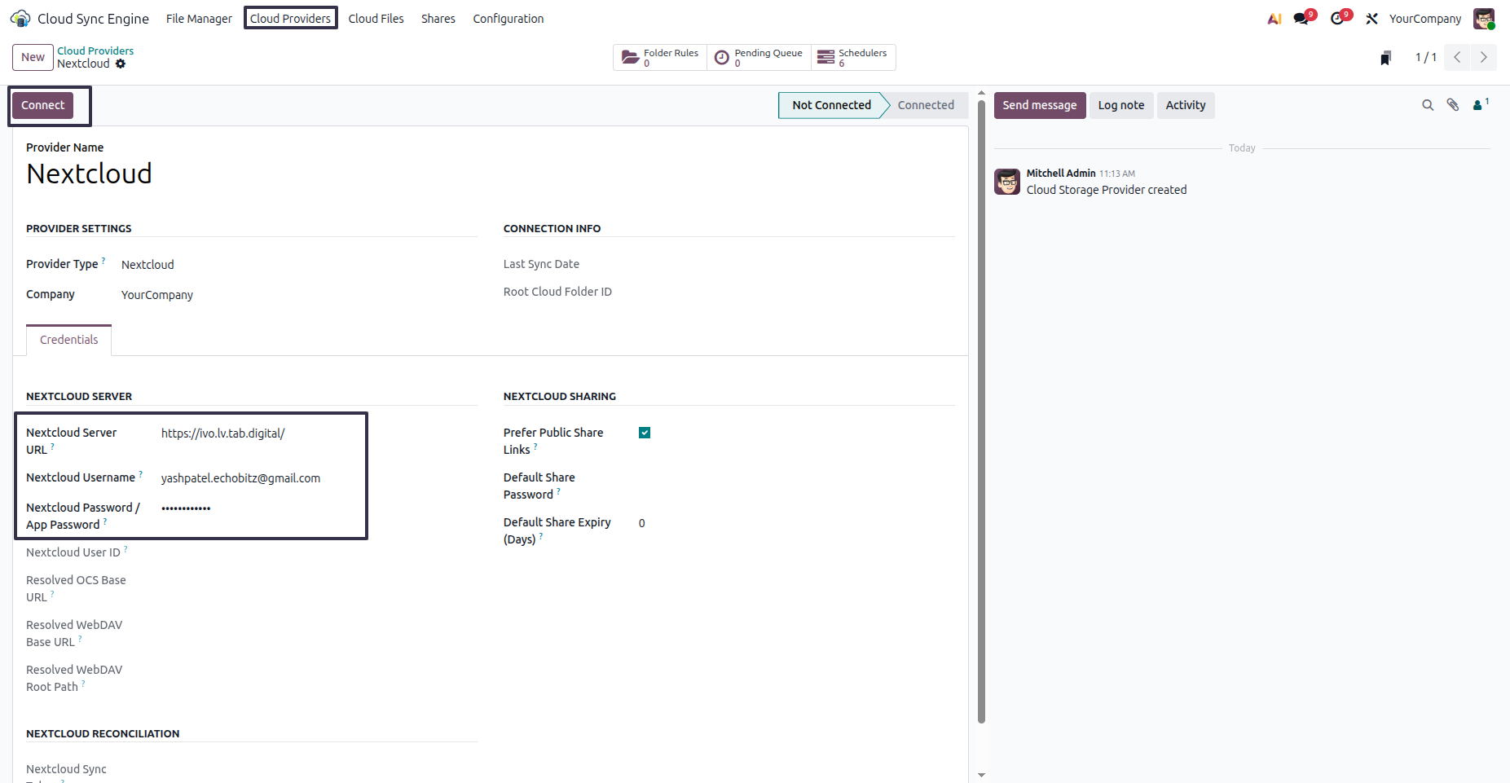Open the Folder Rules stat button
The width and height of the screenshot is (1510, 783).
tap(660, 57)
